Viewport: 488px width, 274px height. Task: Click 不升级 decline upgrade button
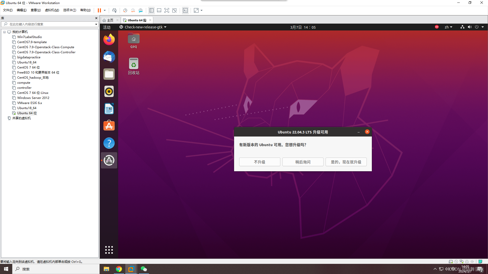(x=260, y=162)
